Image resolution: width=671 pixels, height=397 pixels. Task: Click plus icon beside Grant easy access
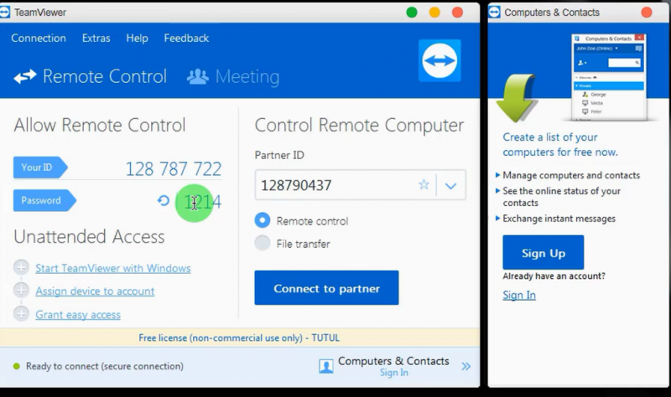click(x=21, y=314)
